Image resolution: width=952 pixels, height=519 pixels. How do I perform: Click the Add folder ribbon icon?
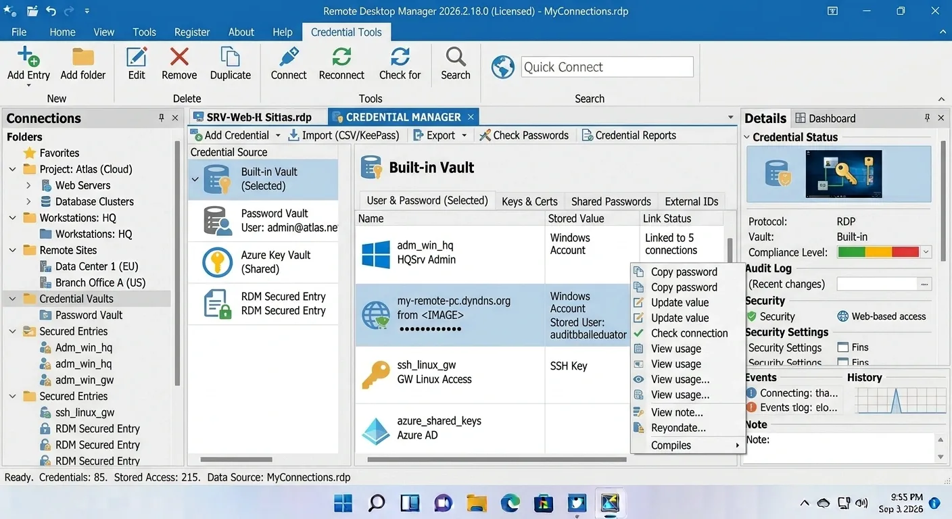pyautogui.click(x=83, y=57)
